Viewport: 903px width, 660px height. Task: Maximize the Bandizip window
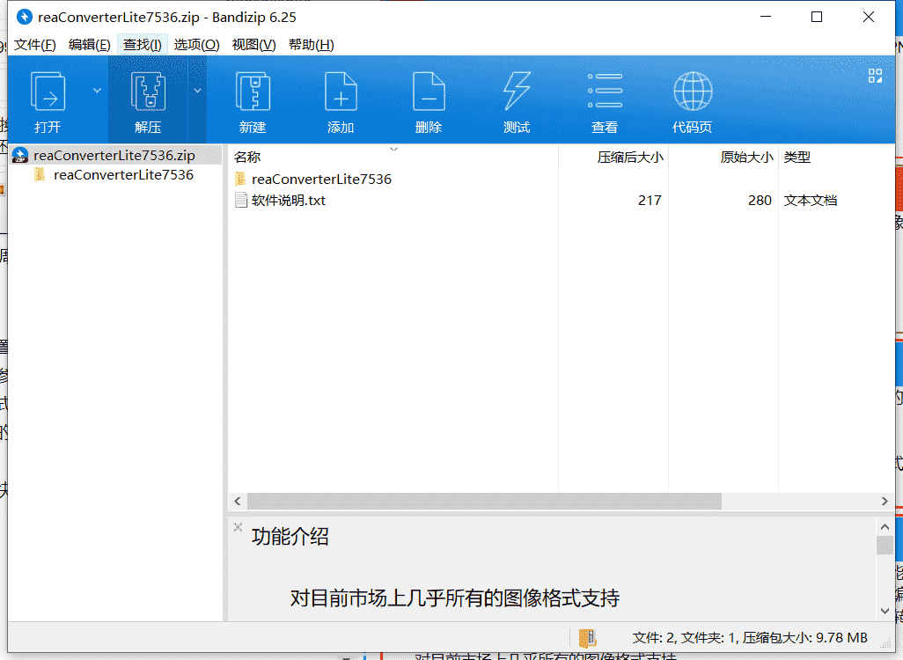point(817,18)
